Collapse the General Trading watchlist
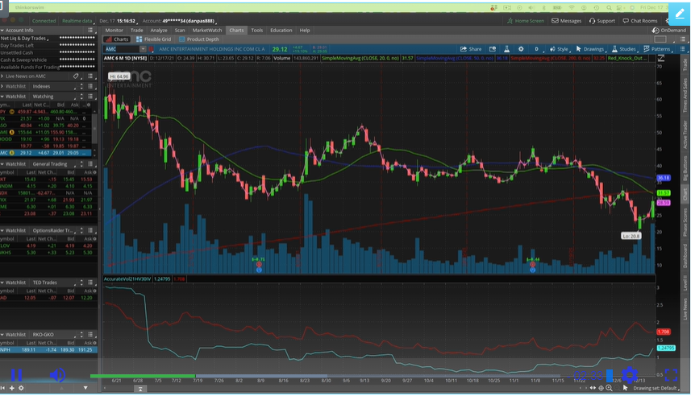The image size is (691, 396). [x=2, y=163]
